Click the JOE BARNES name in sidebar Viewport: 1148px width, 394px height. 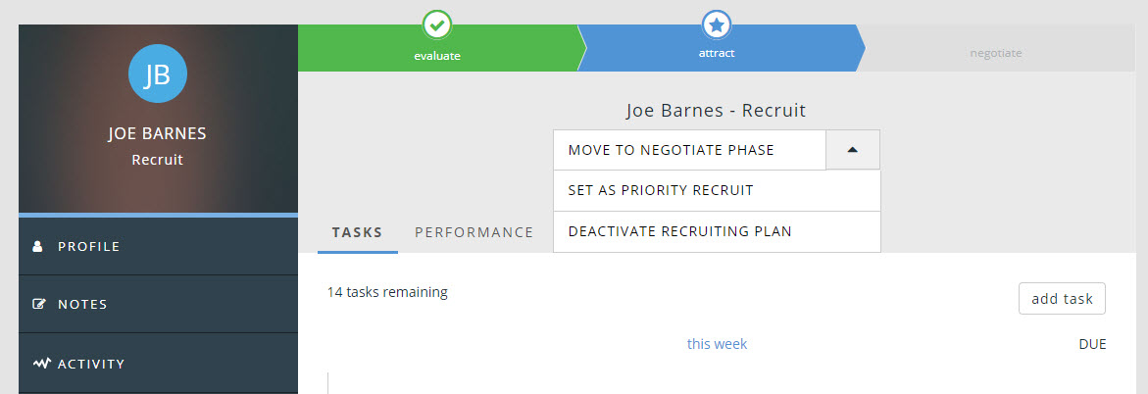(158, 134)
